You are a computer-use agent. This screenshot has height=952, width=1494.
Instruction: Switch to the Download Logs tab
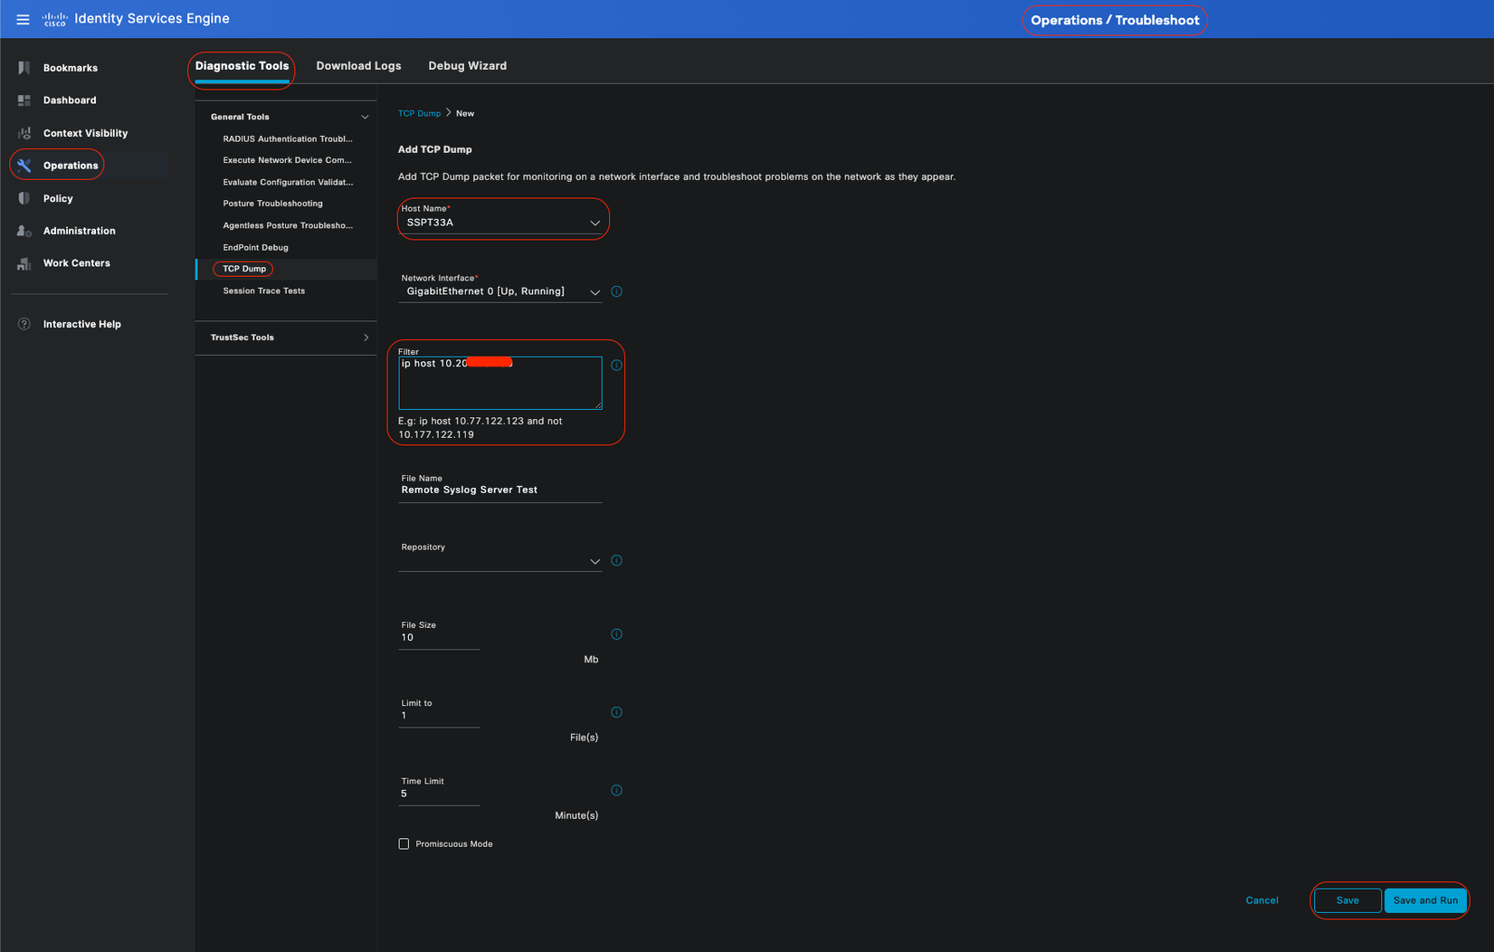tap(358, 66)
